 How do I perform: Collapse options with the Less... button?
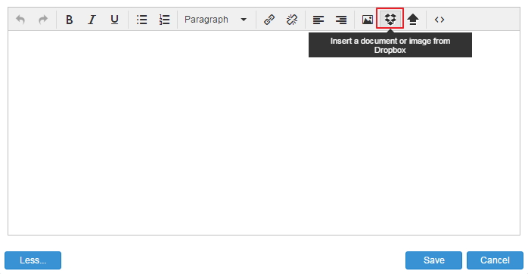(33, 260)
